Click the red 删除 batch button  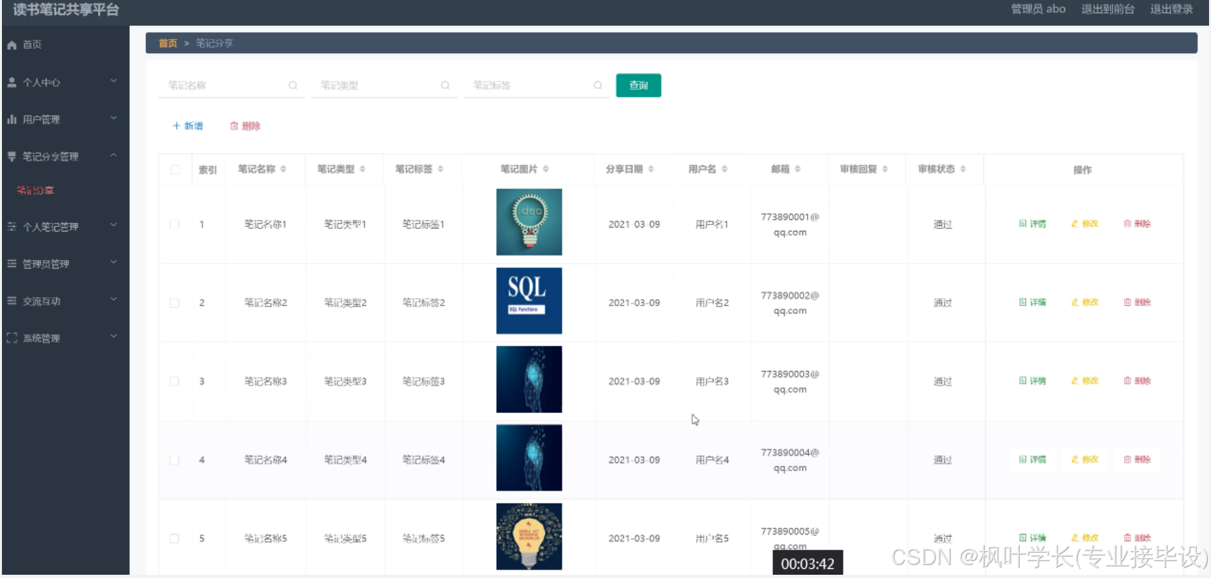(245, 126)
